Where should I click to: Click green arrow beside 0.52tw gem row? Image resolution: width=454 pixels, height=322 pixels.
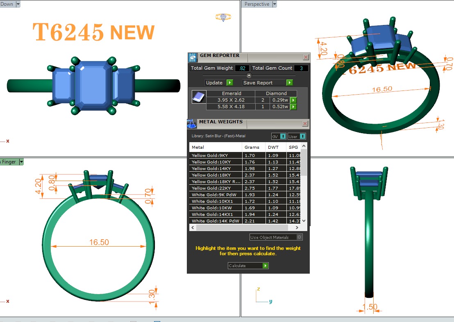click(x=293, y=107)
